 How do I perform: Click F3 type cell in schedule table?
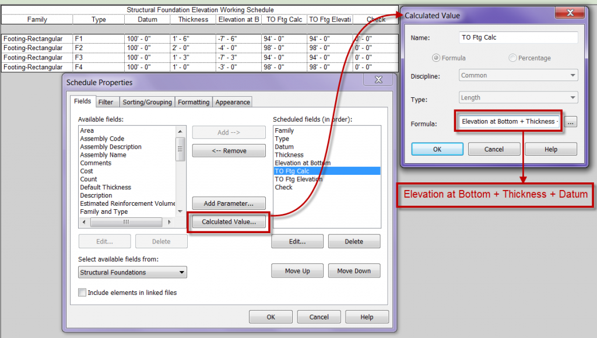(x=98, y=58)
